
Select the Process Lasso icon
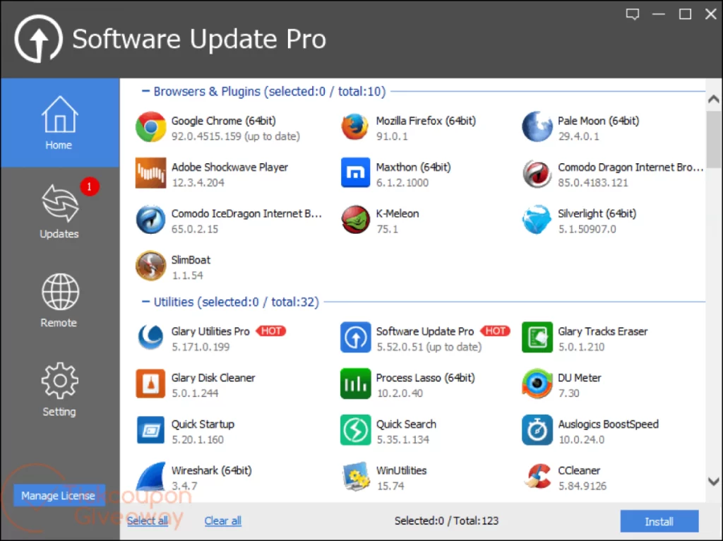point(355,384)
